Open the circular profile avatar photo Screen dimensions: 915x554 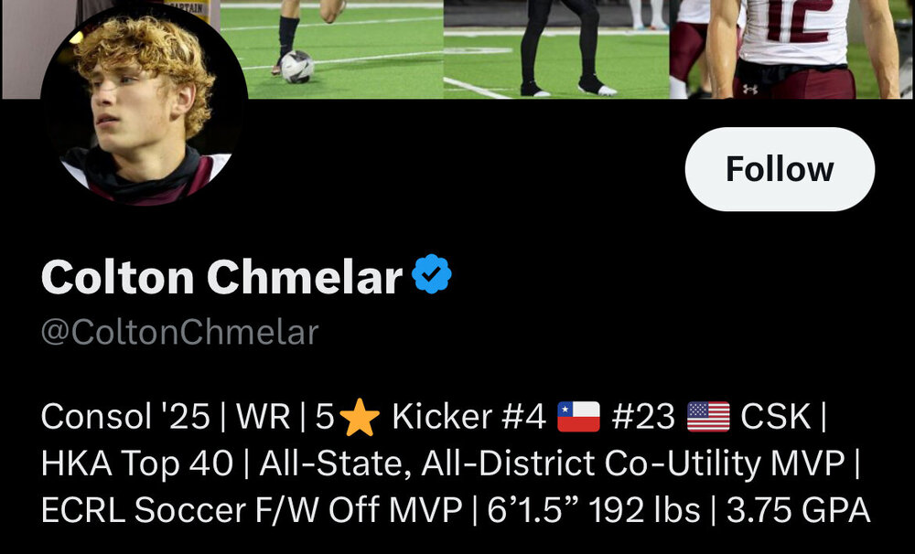coord(145,104)
